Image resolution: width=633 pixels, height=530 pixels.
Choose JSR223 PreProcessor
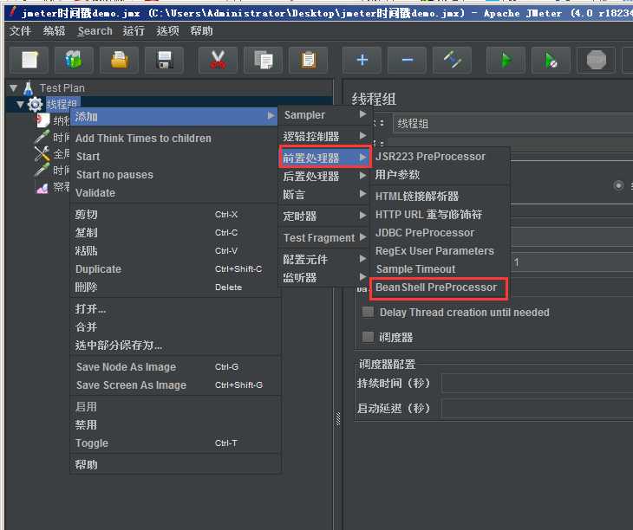coord(440,157)
